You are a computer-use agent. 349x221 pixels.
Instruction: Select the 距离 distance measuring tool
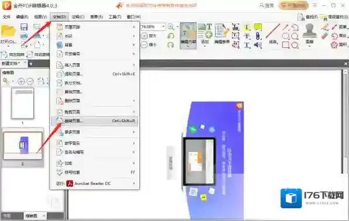pyautogui.click(x=339, y=27)
